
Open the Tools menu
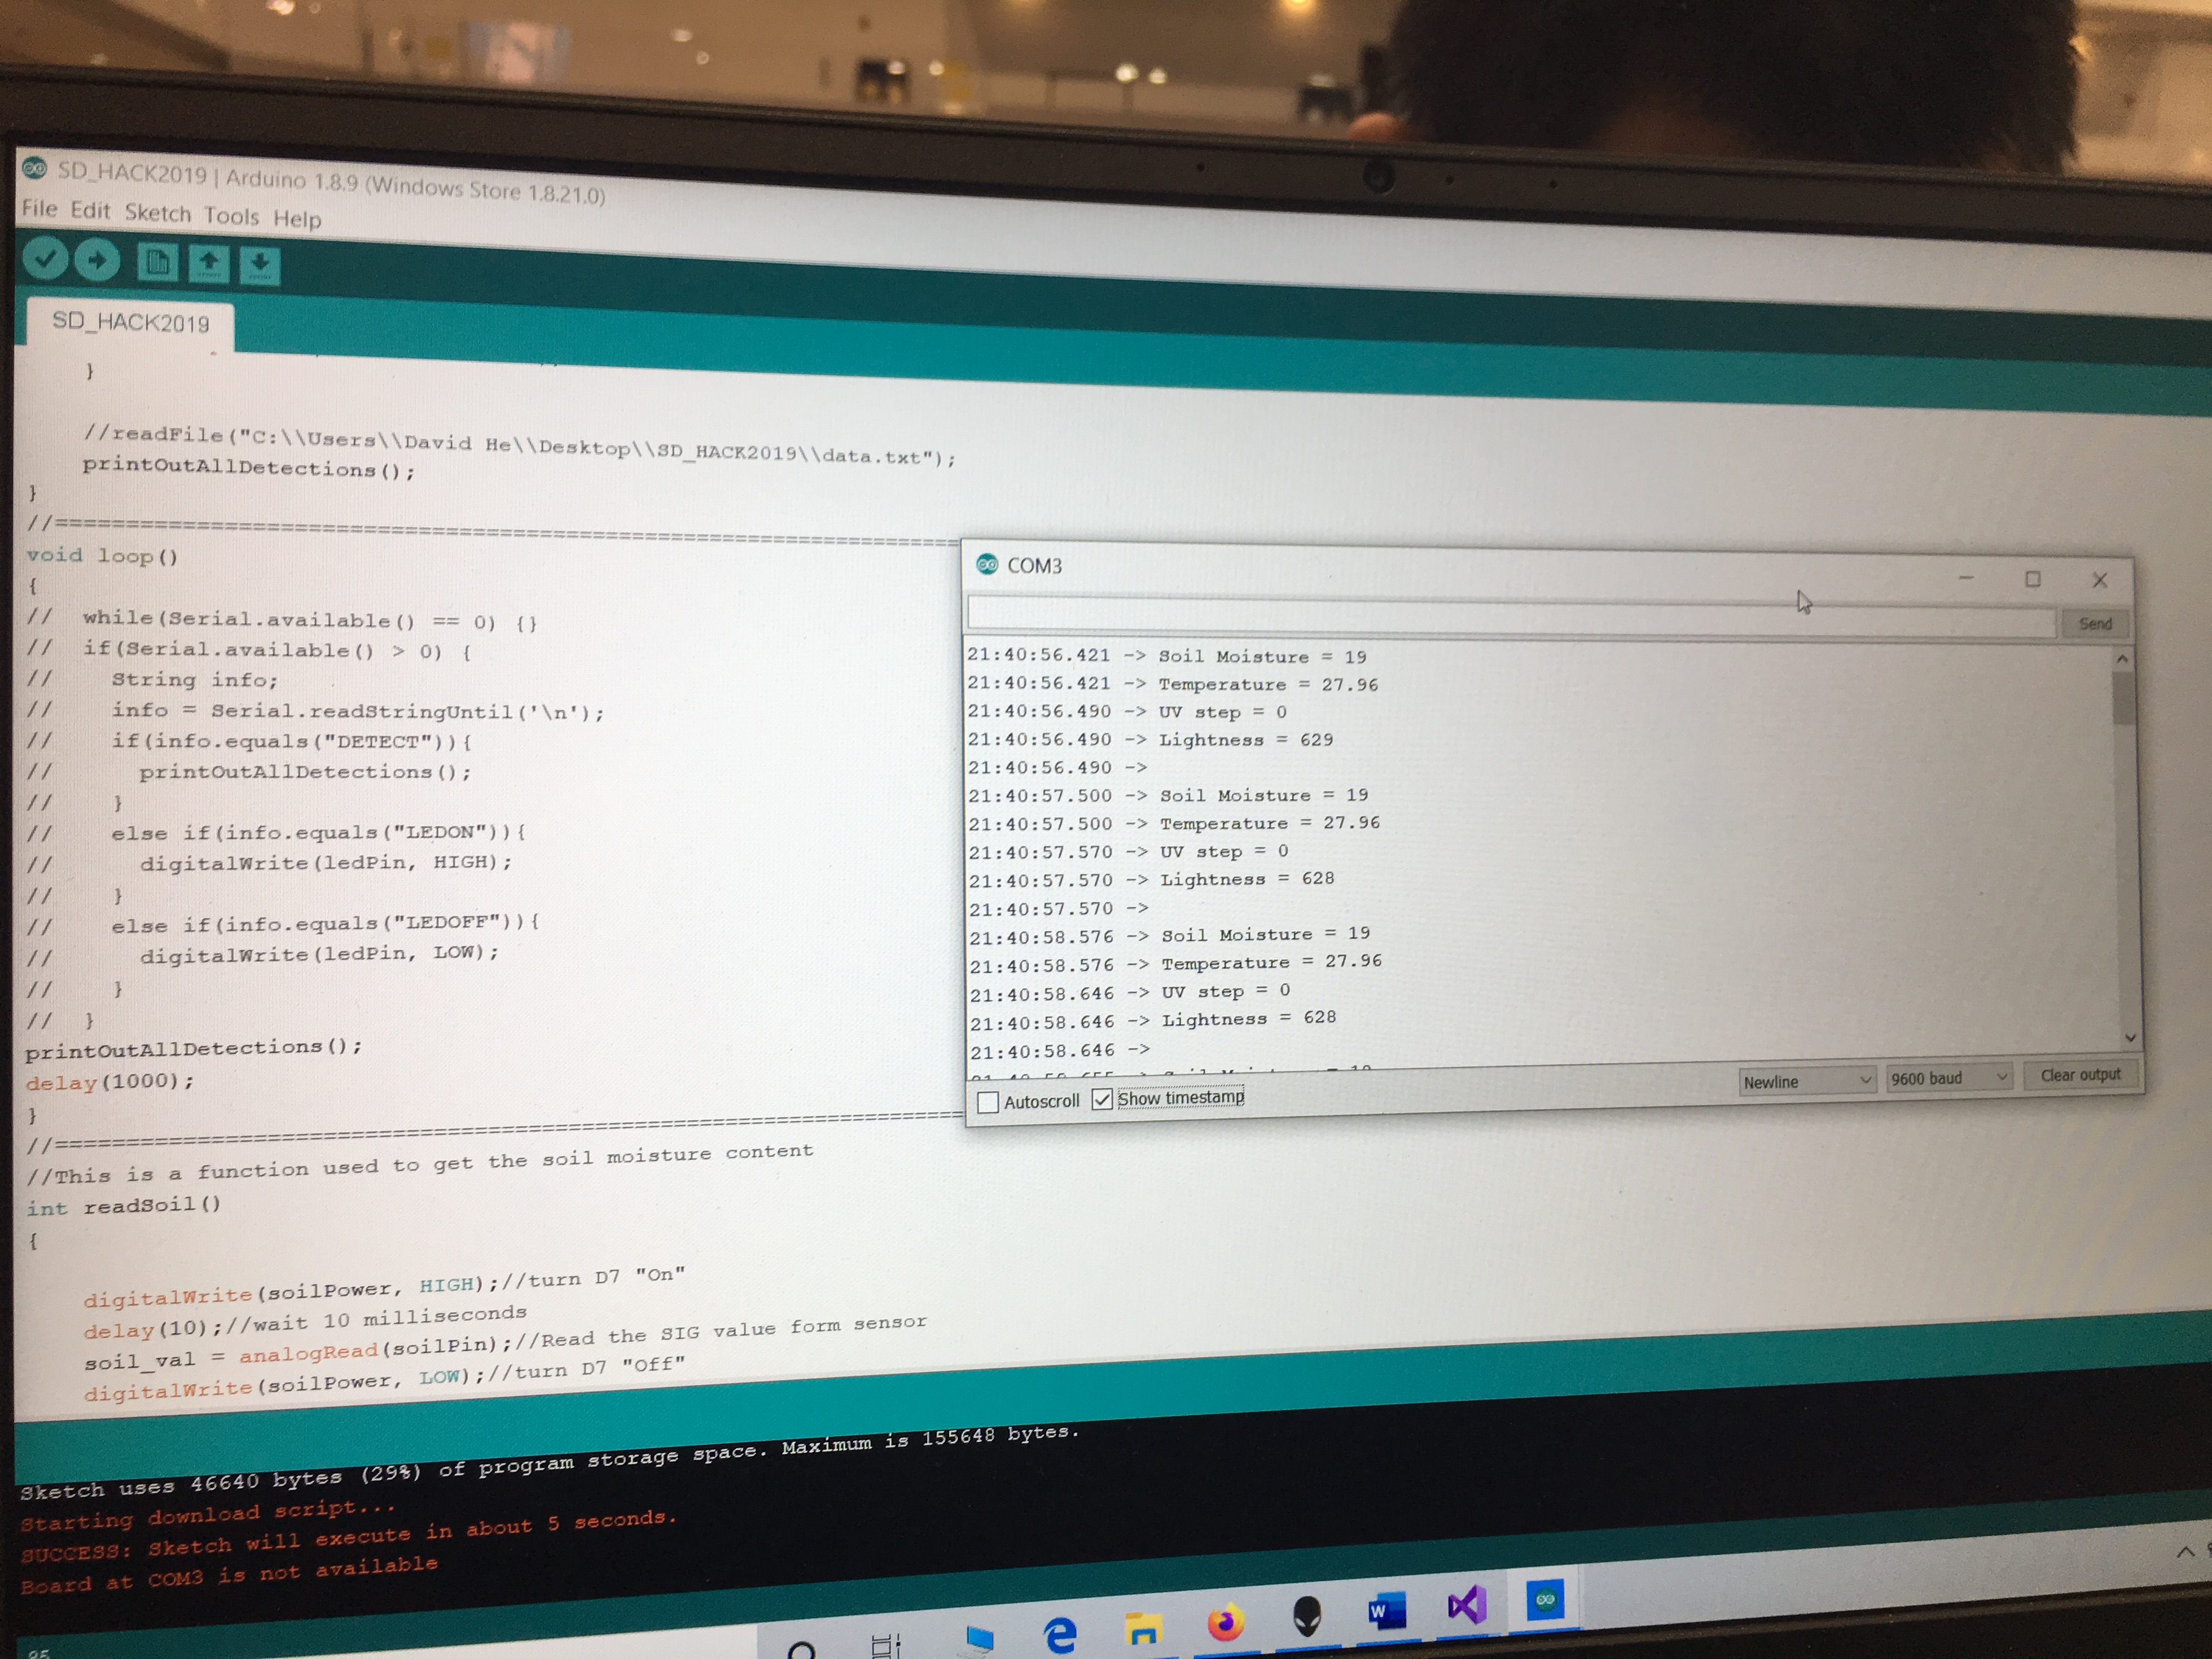click(x=231, y=216)
